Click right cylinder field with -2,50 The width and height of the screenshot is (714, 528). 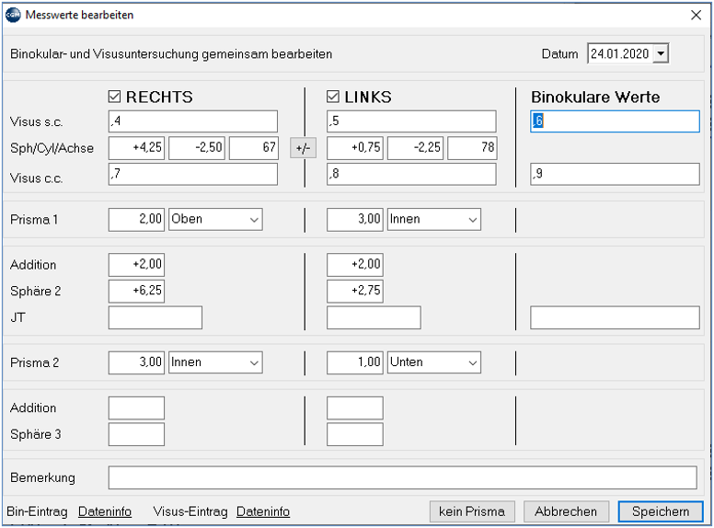[x=197, y=148]
